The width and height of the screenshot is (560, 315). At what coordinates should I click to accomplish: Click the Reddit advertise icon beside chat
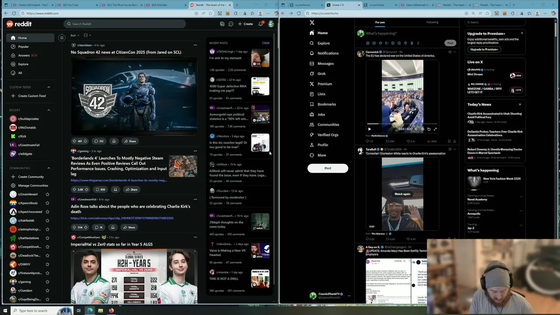click(x=222, y=24)
